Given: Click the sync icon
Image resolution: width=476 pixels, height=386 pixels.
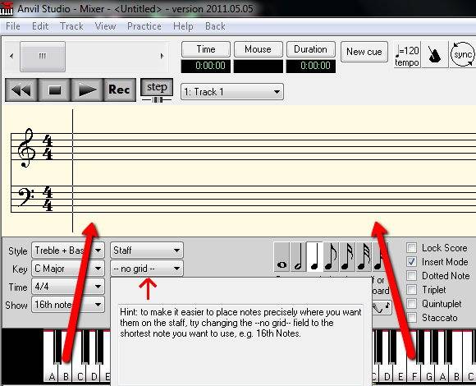Looking at the screenshot, I should (x=462, y=55).
